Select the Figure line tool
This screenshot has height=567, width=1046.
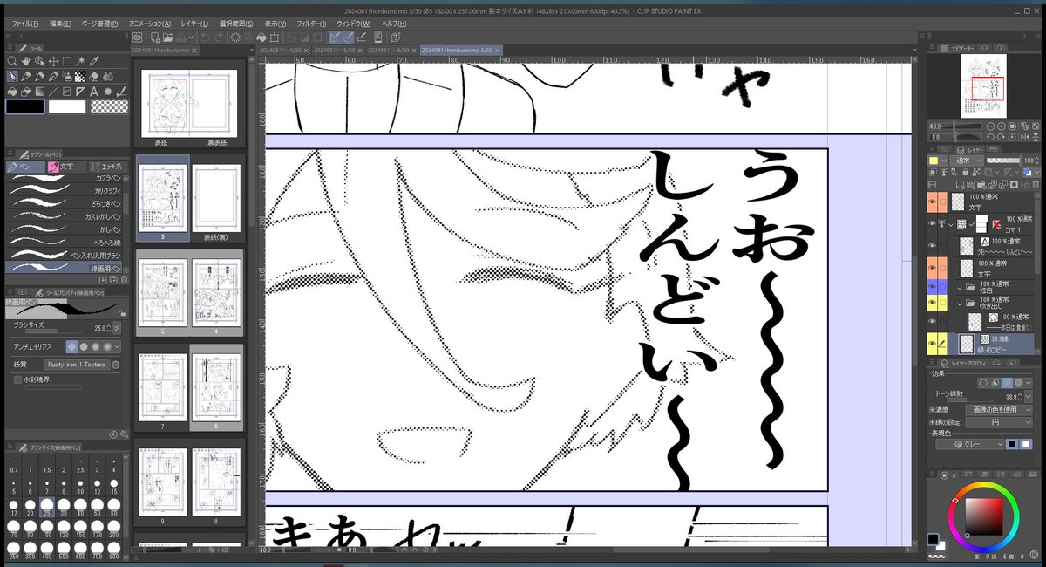[53, 92]
